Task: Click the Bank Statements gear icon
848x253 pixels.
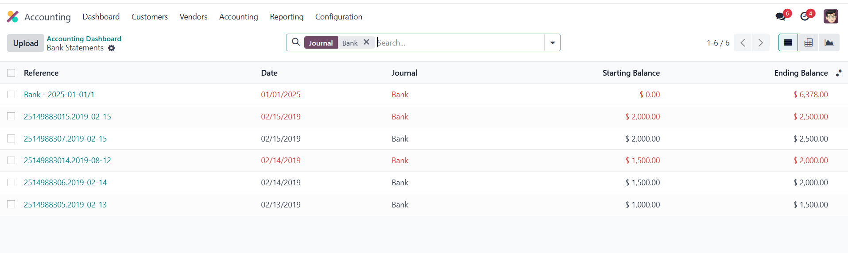Action: click(112, 48)
